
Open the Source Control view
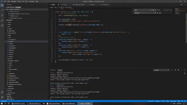(x=2, y=15)
